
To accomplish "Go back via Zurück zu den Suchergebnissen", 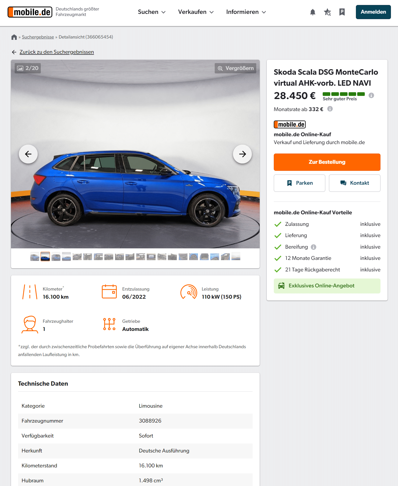I will (x=57, y=52).
